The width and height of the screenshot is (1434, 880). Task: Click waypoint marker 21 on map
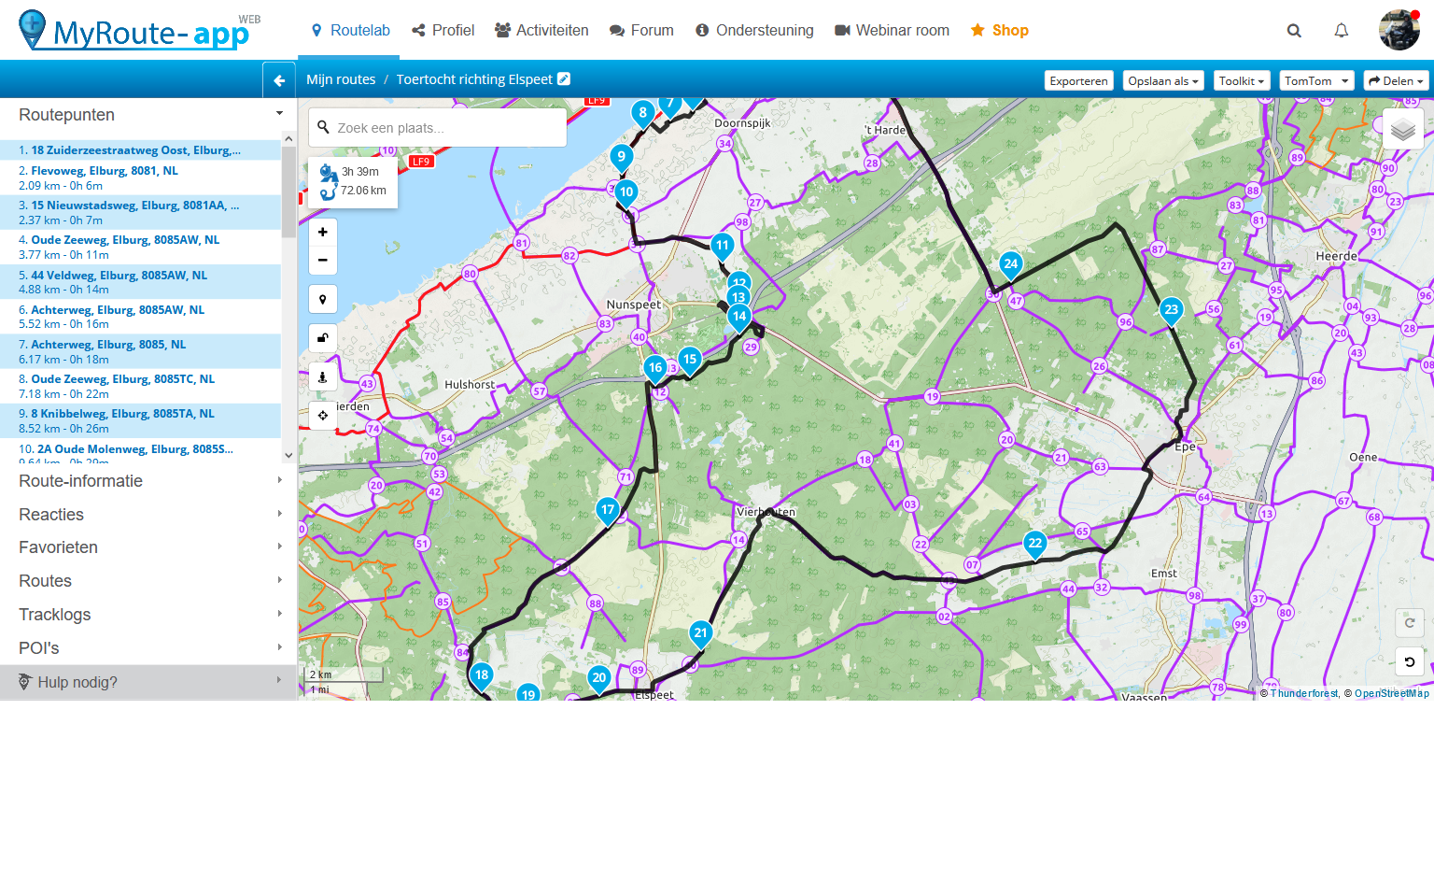(x=701, y=634)
